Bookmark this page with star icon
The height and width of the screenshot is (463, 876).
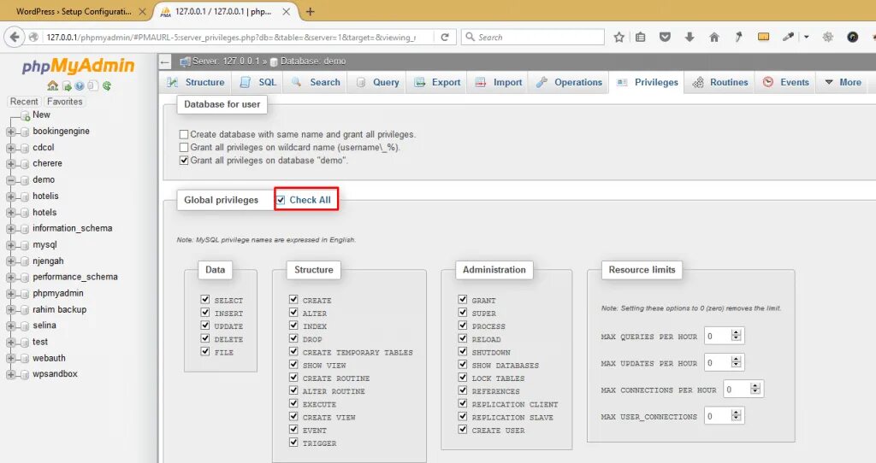pos(619,38)
